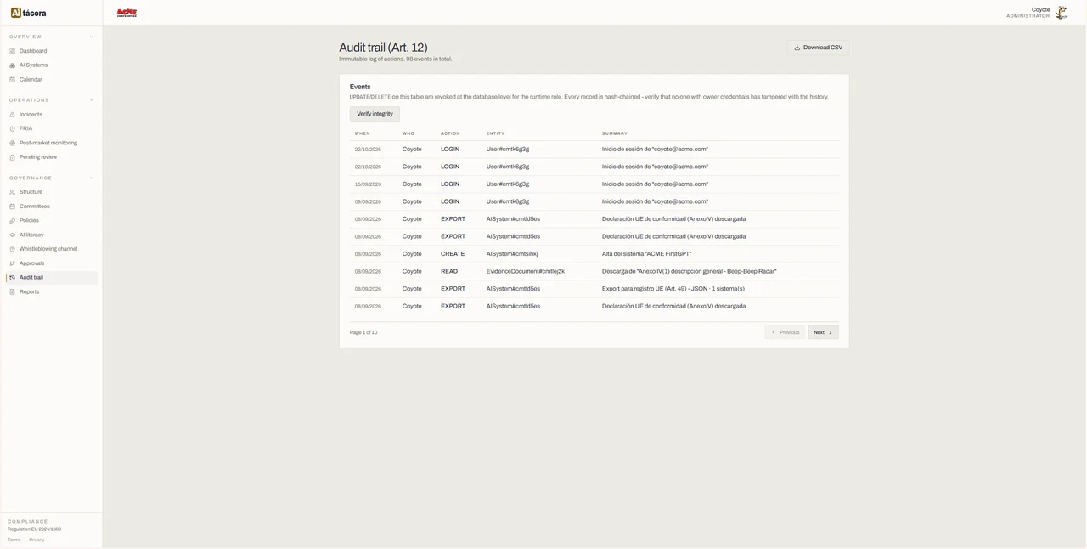
Task: Click the Previous page button
Action: click(785, 332)
